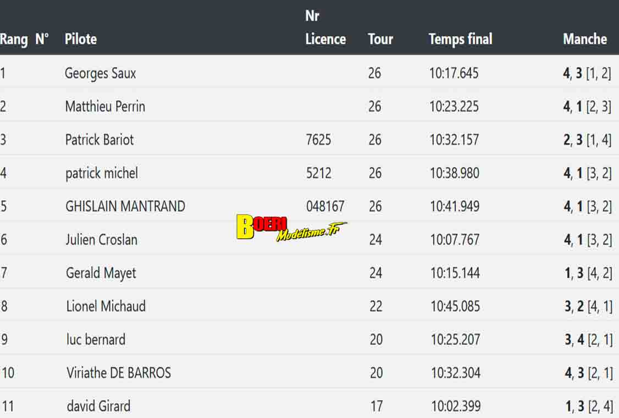The height and width of the screenshot is (418, 619).
Task: Select pilot name Lionel Michaud
Action: [106, 306]
